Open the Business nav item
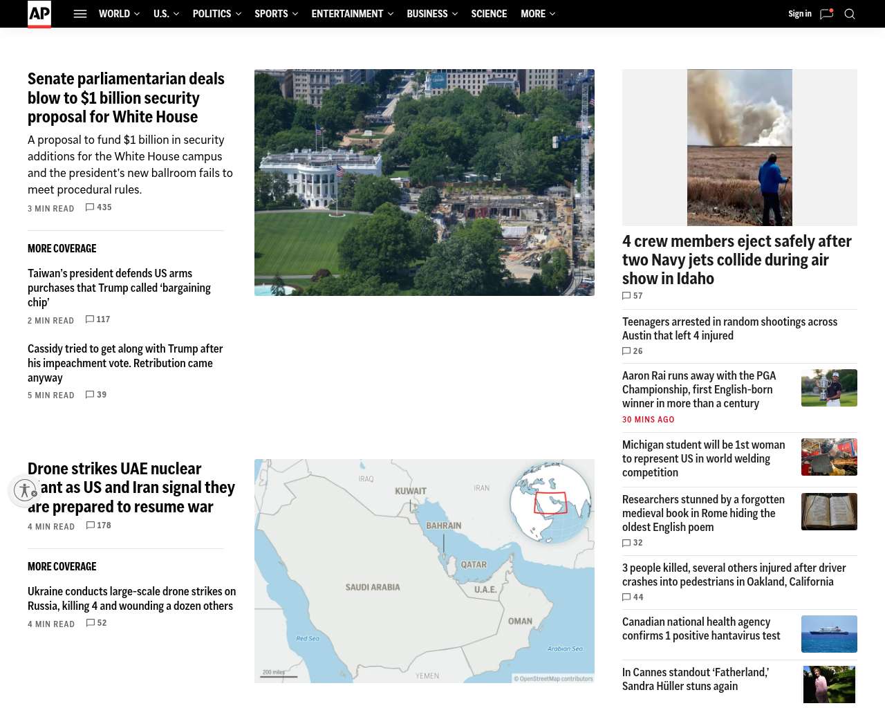The image size is (885, 708). point(432,14)
